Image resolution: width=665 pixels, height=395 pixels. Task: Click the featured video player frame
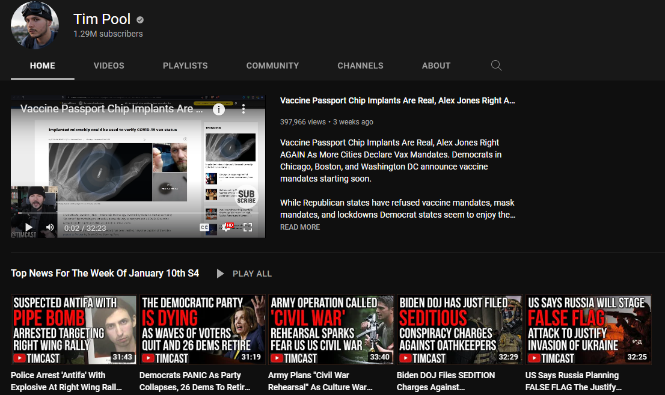click(x=138, y=167)
